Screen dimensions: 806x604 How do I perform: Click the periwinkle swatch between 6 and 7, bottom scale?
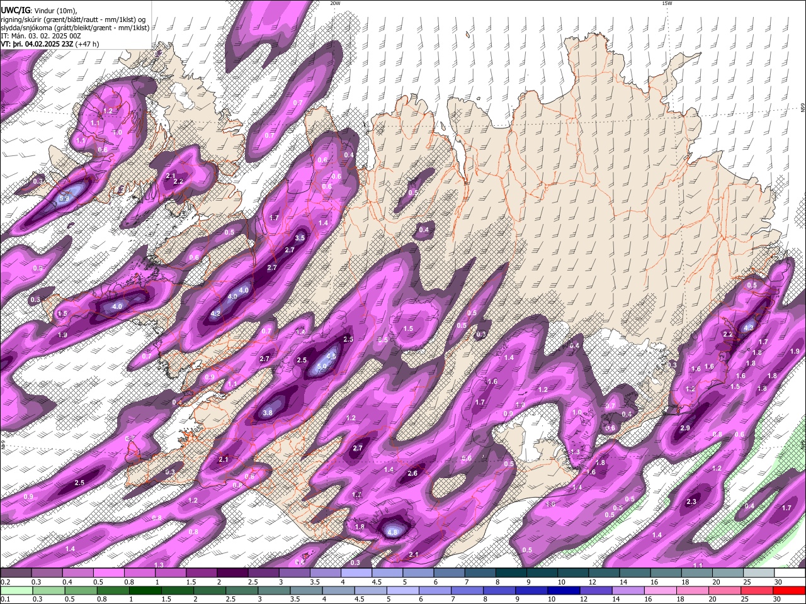pyautogui.click(x=434, y=590)
